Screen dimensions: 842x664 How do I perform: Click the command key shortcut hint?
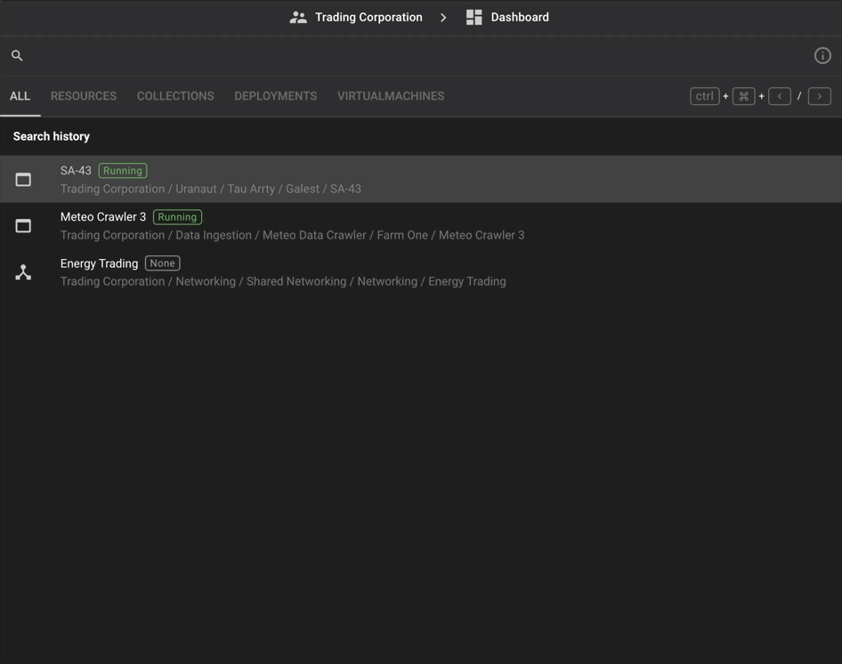pos(743,95)
